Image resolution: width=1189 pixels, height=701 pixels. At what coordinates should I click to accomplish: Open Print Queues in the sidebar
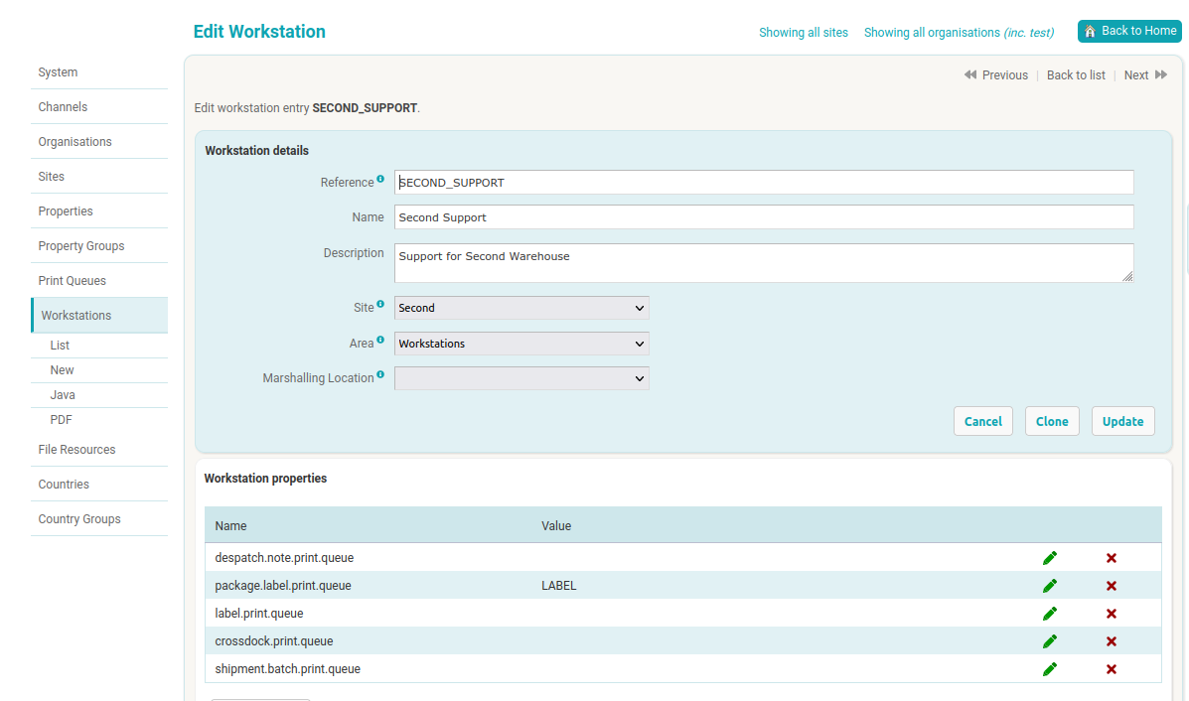tap(73, 281)
